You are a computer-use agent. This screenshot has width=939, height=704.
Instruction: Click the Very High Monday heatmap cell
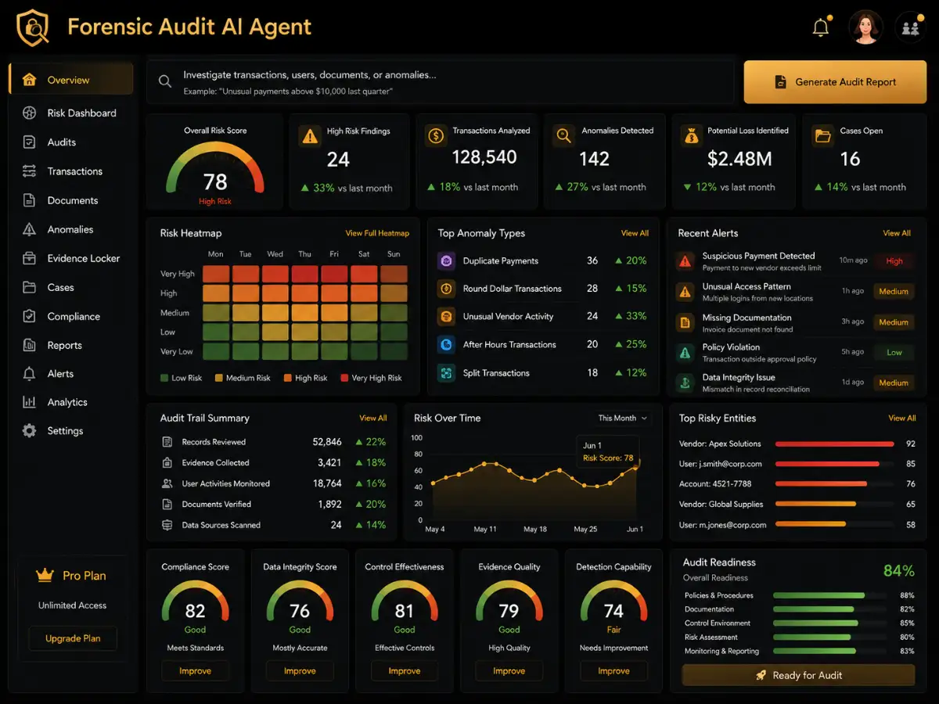[216, 274]
